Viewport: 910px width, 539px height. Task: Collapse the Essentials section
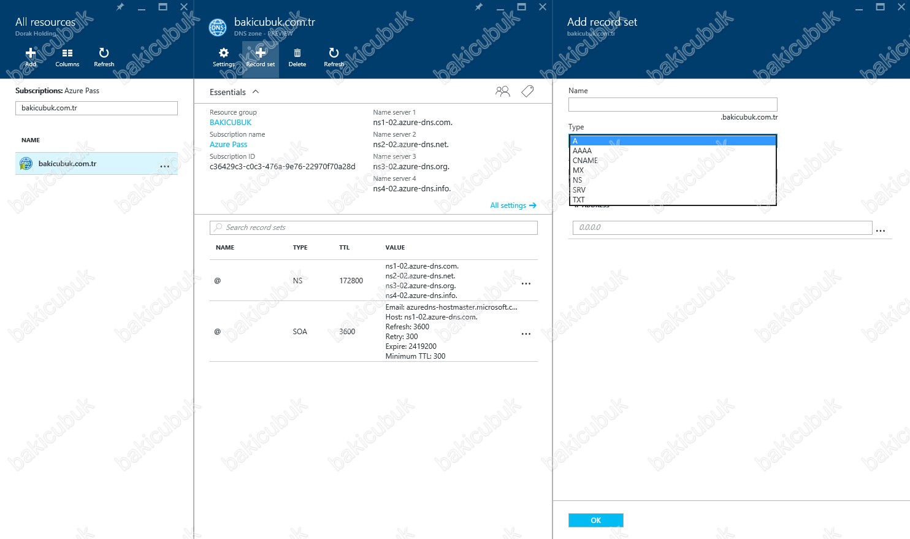point(256,92)
